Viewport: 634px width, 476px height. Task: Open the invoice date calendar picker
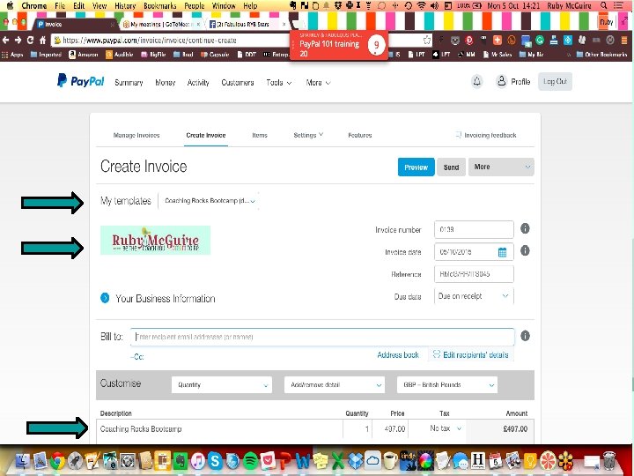[x=502, y=252]
